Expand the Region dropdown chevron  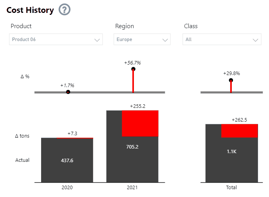[x=165, y=40]
